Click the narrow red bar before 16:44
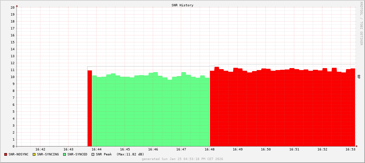Image resolution: width=365 pixels, height=163 pixels. (90, 109)
